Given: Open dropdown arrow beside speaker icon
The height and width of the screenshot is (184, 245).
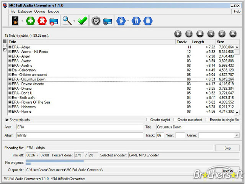Looking at the screenshot, I should [x=22, y=21].
